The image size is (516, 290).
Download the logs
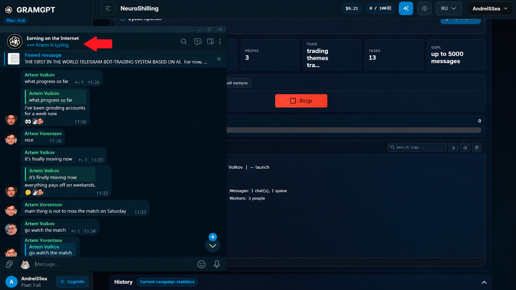[465, 147]
